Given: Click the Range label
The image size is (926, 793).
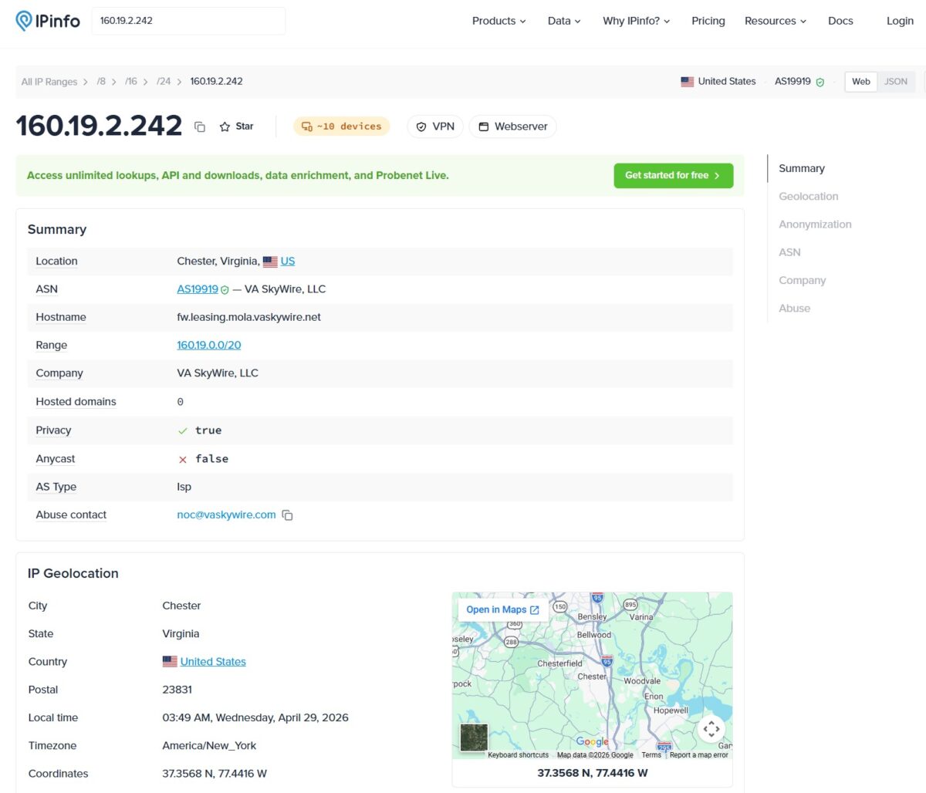Looking at the screenshot, I should coord(52,346).
